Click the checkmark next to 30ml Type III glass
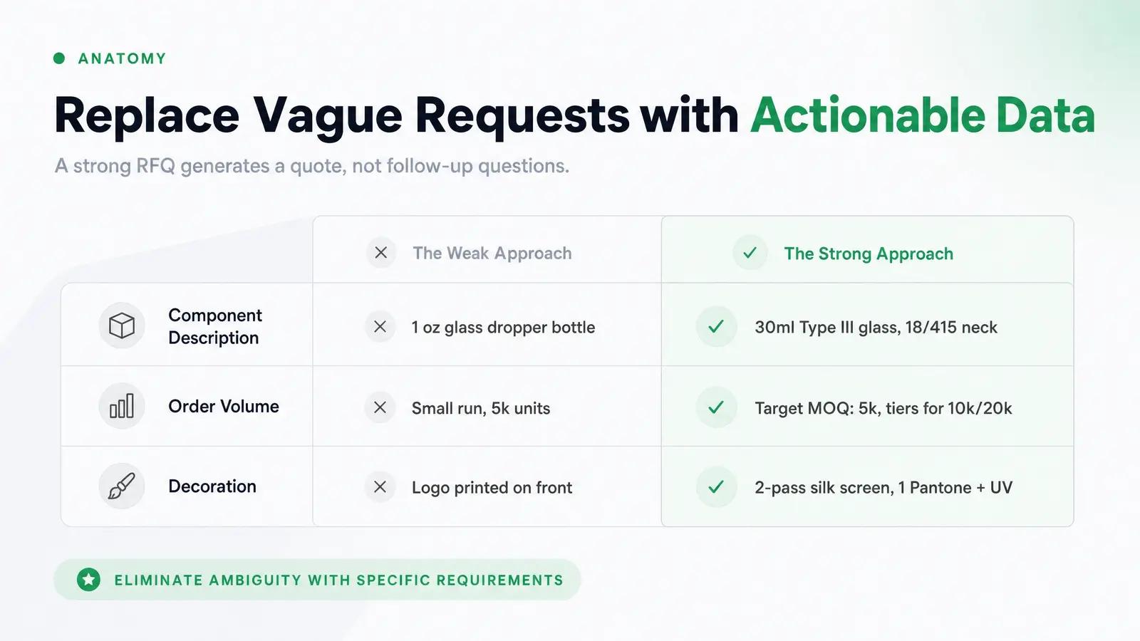This screenshot has width=1140, height=641. tap(716, 327)
